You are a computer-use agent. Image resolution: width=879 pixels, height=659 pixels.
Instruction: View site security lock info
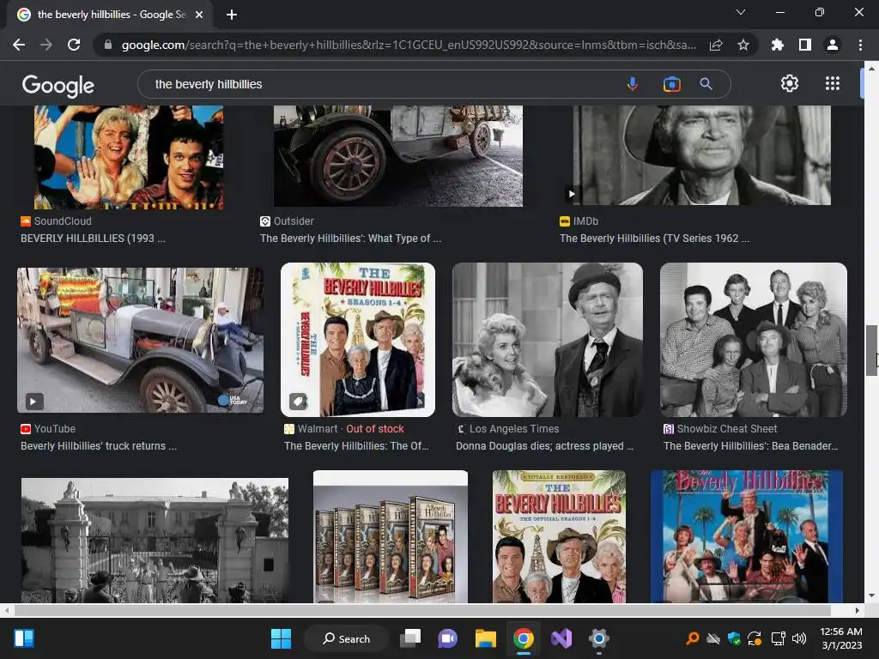click(x=107, y=45)
